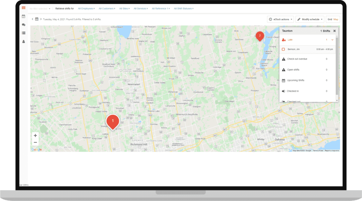
Task: Collapse the Late shifts section chevron
Action: pos(332,40)
